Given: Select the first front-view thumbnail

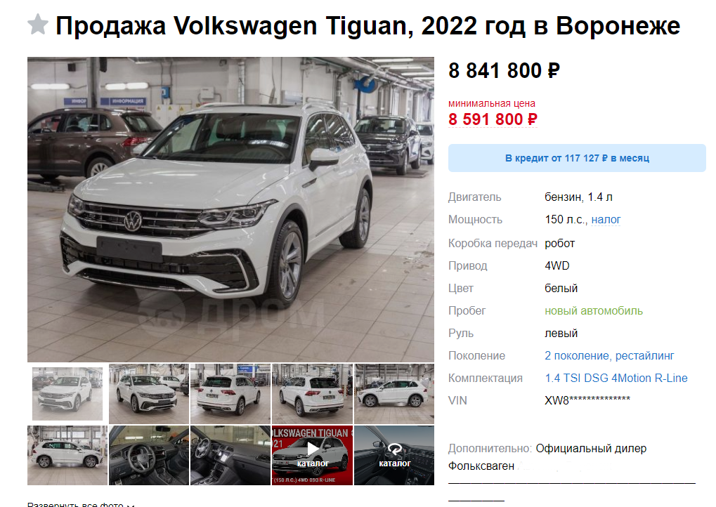Looking at the screenshot, I should point(67,393).
